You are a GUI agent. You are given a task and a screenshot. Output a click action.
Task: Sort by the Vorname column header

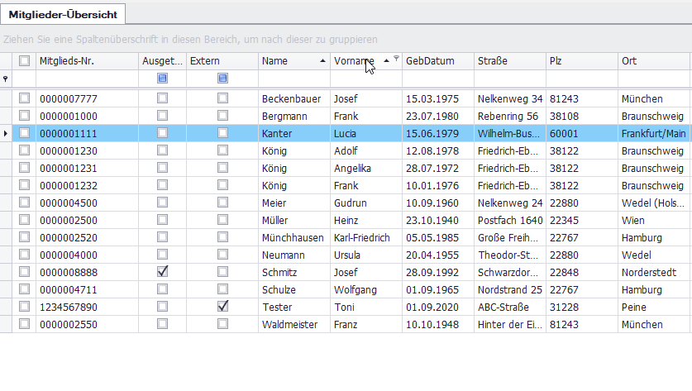tap(353, 61)
